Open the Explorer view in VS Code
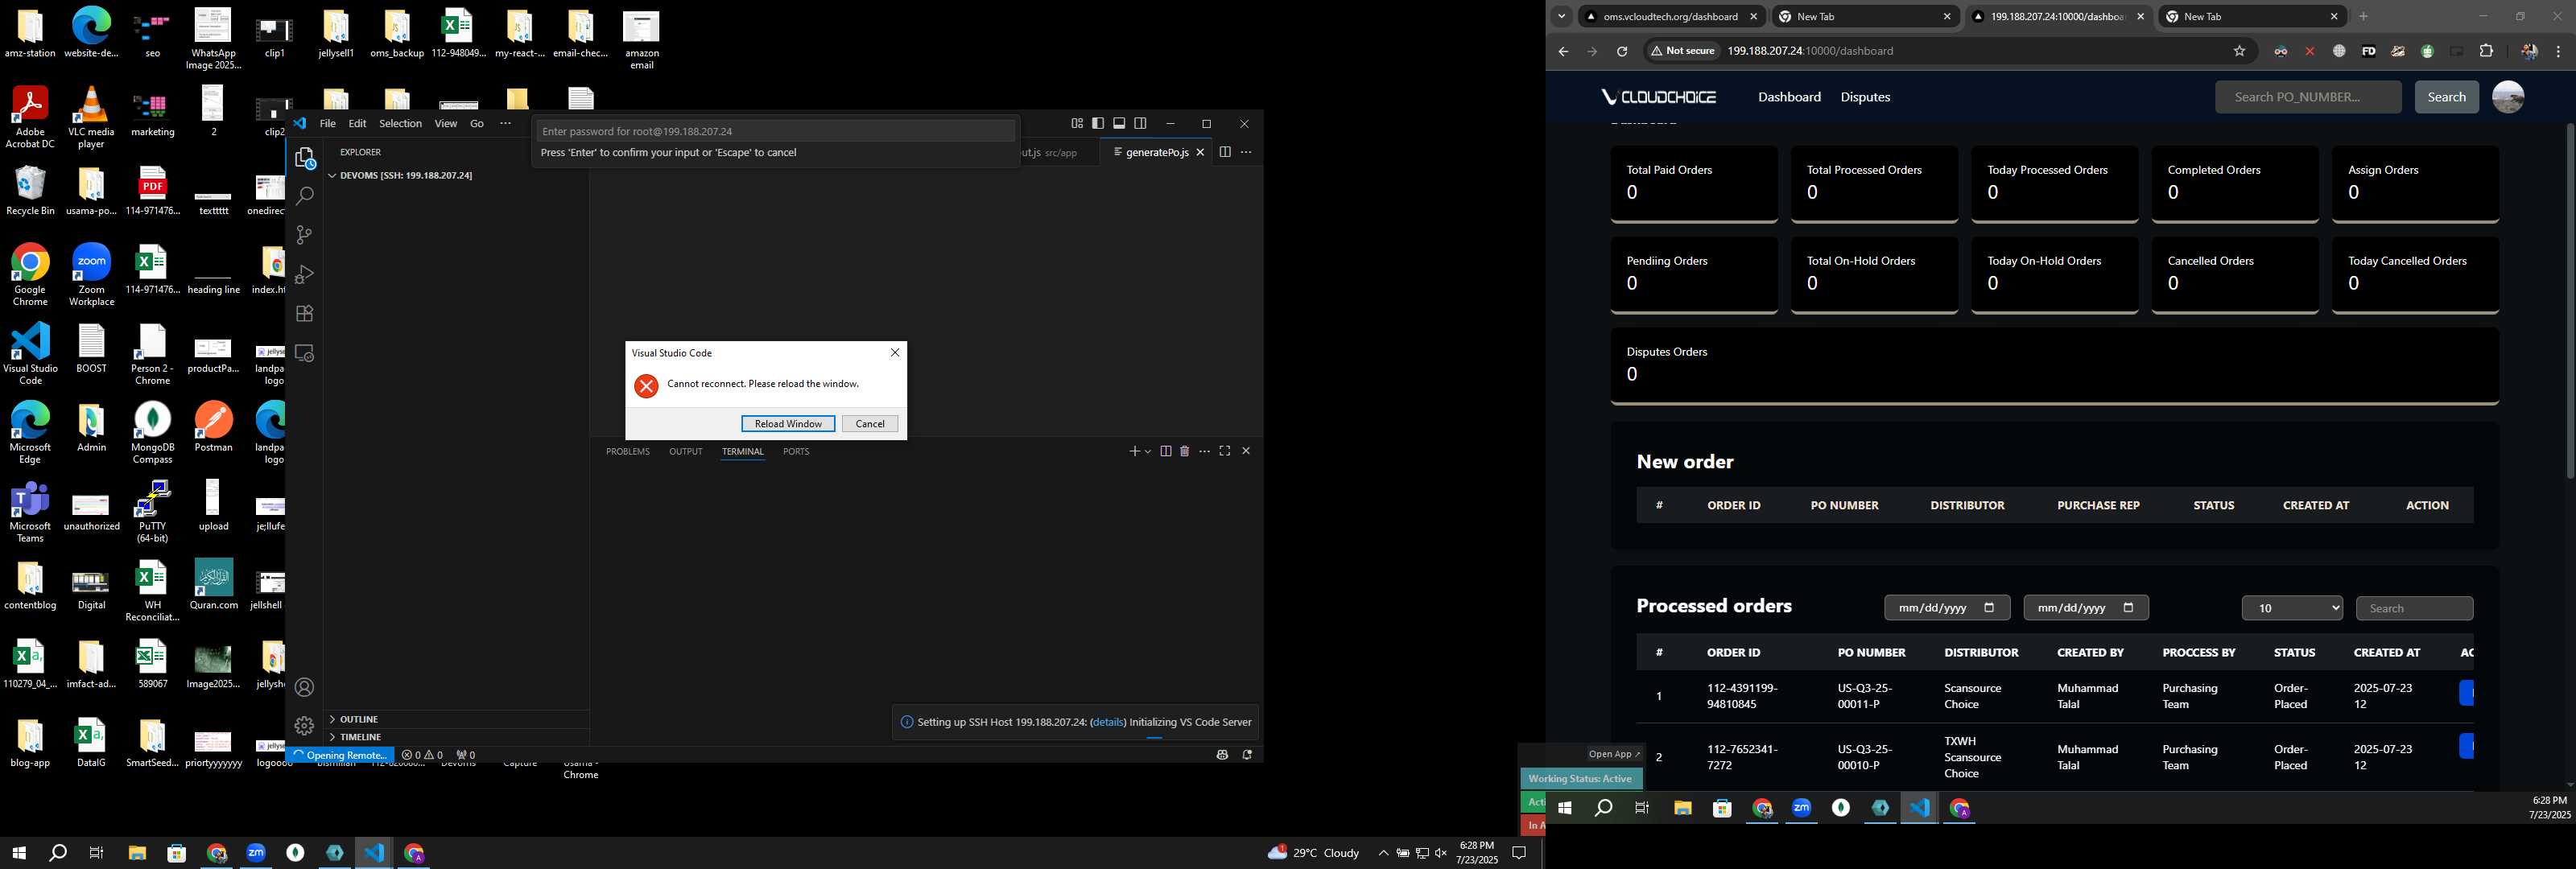The height and width of the screenshot is (869, 2576). 305,158
